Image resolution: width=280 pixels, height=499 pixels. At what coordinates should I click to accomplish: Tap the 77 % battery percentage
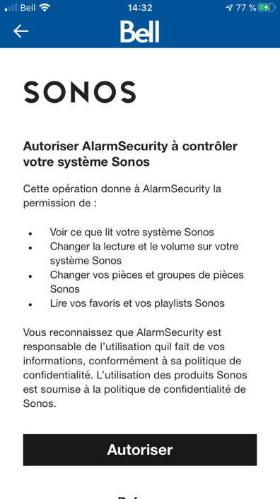click(x=246, y=8)
